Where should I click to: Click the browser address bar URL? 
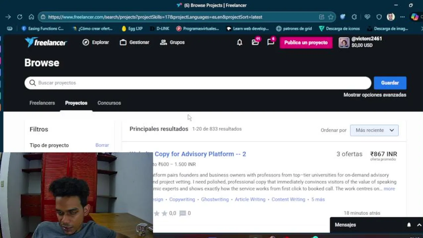[155, 17]
